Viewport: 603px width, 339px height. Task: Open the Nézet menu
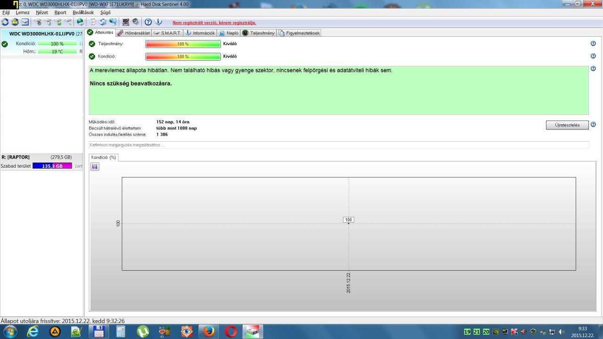pos(42,12)
